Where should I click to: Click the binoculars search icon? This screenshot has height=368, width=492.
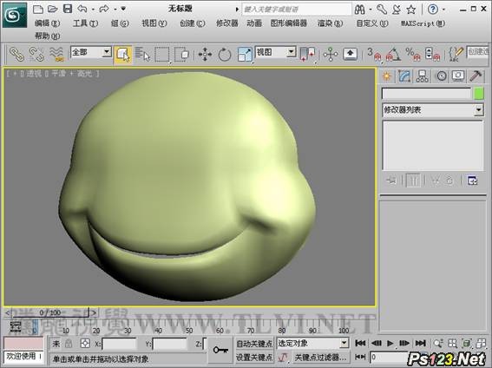(359, 10)
